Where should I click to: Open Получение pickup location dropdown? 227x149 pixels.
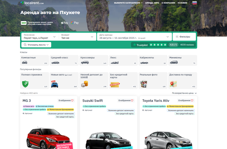[x=40, y=37]
